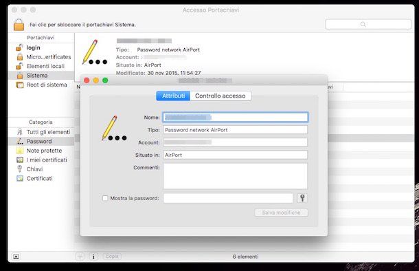Image resolution: width=419 pixels, height=271 pixels.
Task: Click the search field in Accesso Portachiavi
Action: [x=368, y=24]
